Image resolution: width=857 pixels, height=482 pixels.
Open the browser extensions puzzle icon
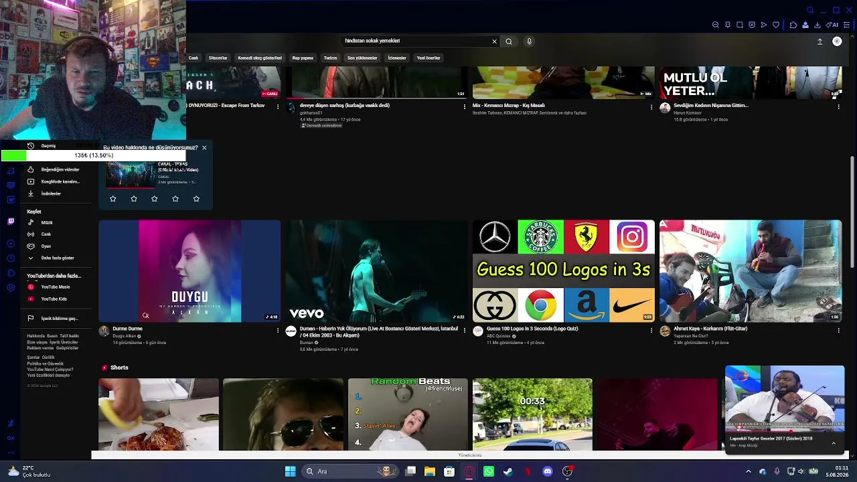coord(793,25)
